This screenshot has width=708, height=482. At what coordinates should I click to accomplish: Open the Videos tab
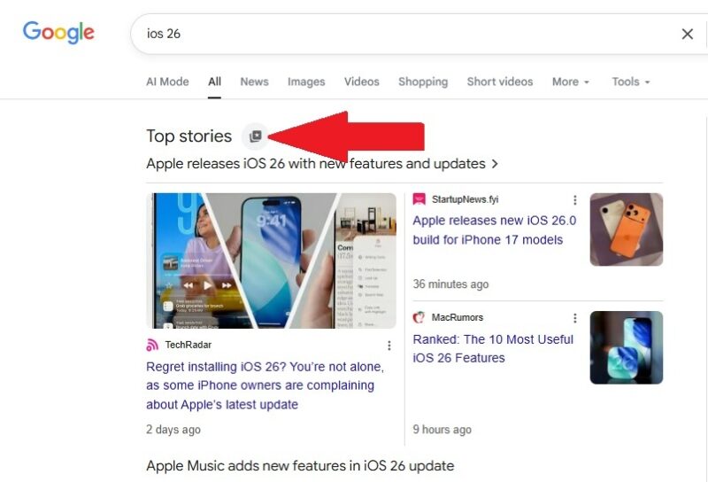pyautogui.click(x=362, y=82)
